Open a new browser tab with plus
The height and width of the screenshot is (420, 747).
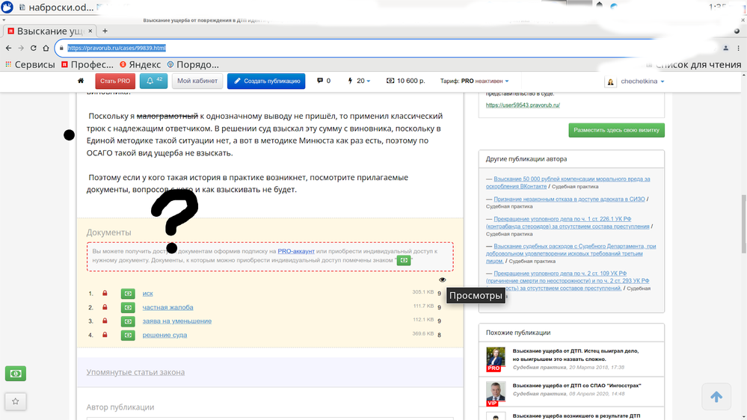105,31
